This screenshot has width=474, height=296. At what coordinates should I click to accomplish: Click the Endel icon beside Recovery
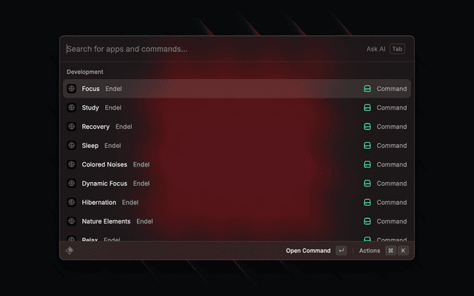tap(72, 127)
